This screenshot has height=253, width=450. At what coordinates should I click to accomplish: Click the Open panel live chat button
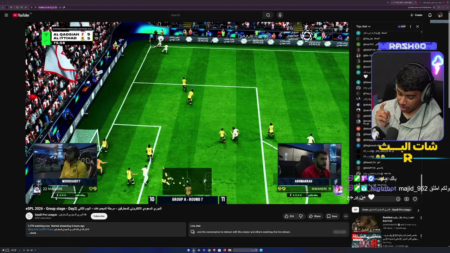point(340,232)
